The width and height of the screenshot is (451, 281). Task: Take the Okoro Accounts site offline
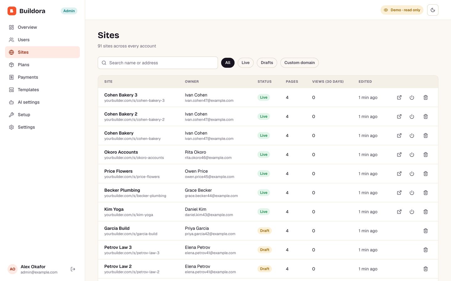tap(412, 155)
